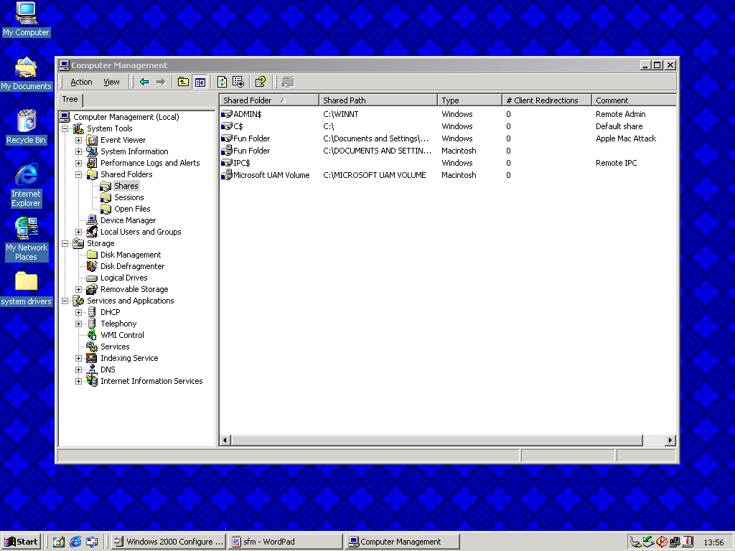The height and width of the screenshot is (551, 735).
Task: Go up one level with folder icon
Action: click(x=183, y=82)
